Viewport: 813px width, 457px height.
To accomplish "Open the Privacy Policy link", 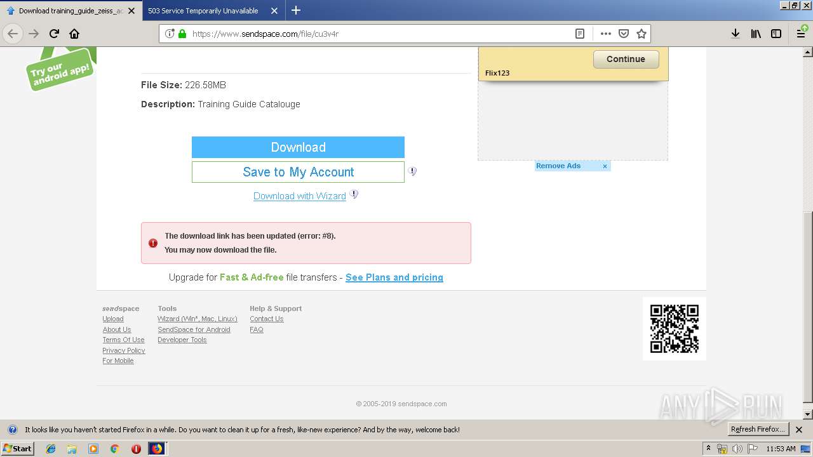I will (x=124, y=350).
